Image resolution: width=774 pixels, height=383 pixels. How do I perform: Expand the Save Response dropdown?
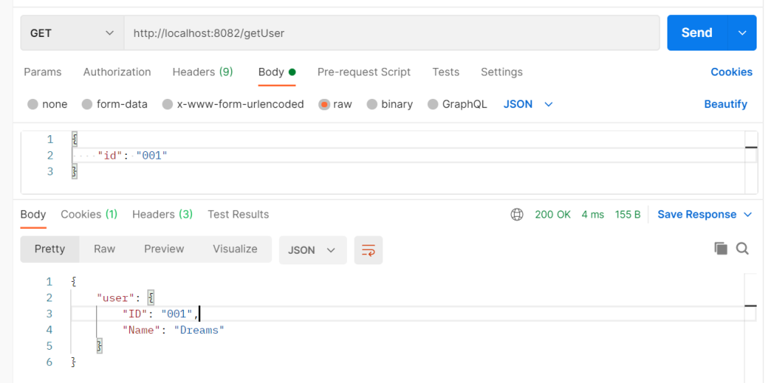(x=748, y=215)
